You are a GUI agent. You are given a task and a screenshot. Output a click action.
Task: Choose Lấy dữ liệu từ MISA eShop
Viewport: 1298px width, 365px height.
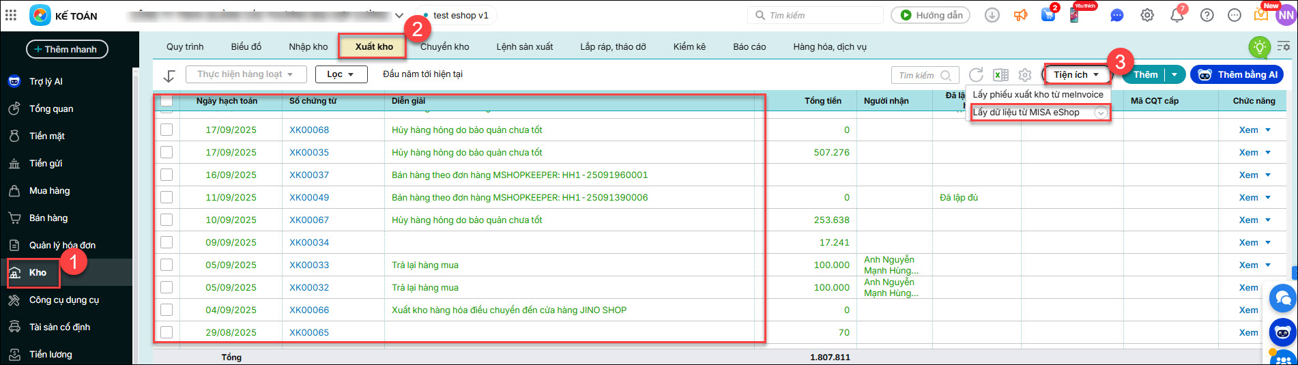[x=1026, y=113]
